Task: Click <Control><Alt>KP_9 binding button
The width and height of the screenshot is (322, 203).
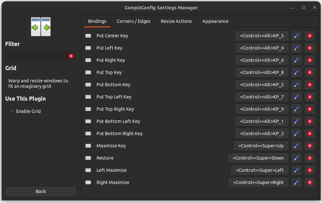Action: pos(262,109)
